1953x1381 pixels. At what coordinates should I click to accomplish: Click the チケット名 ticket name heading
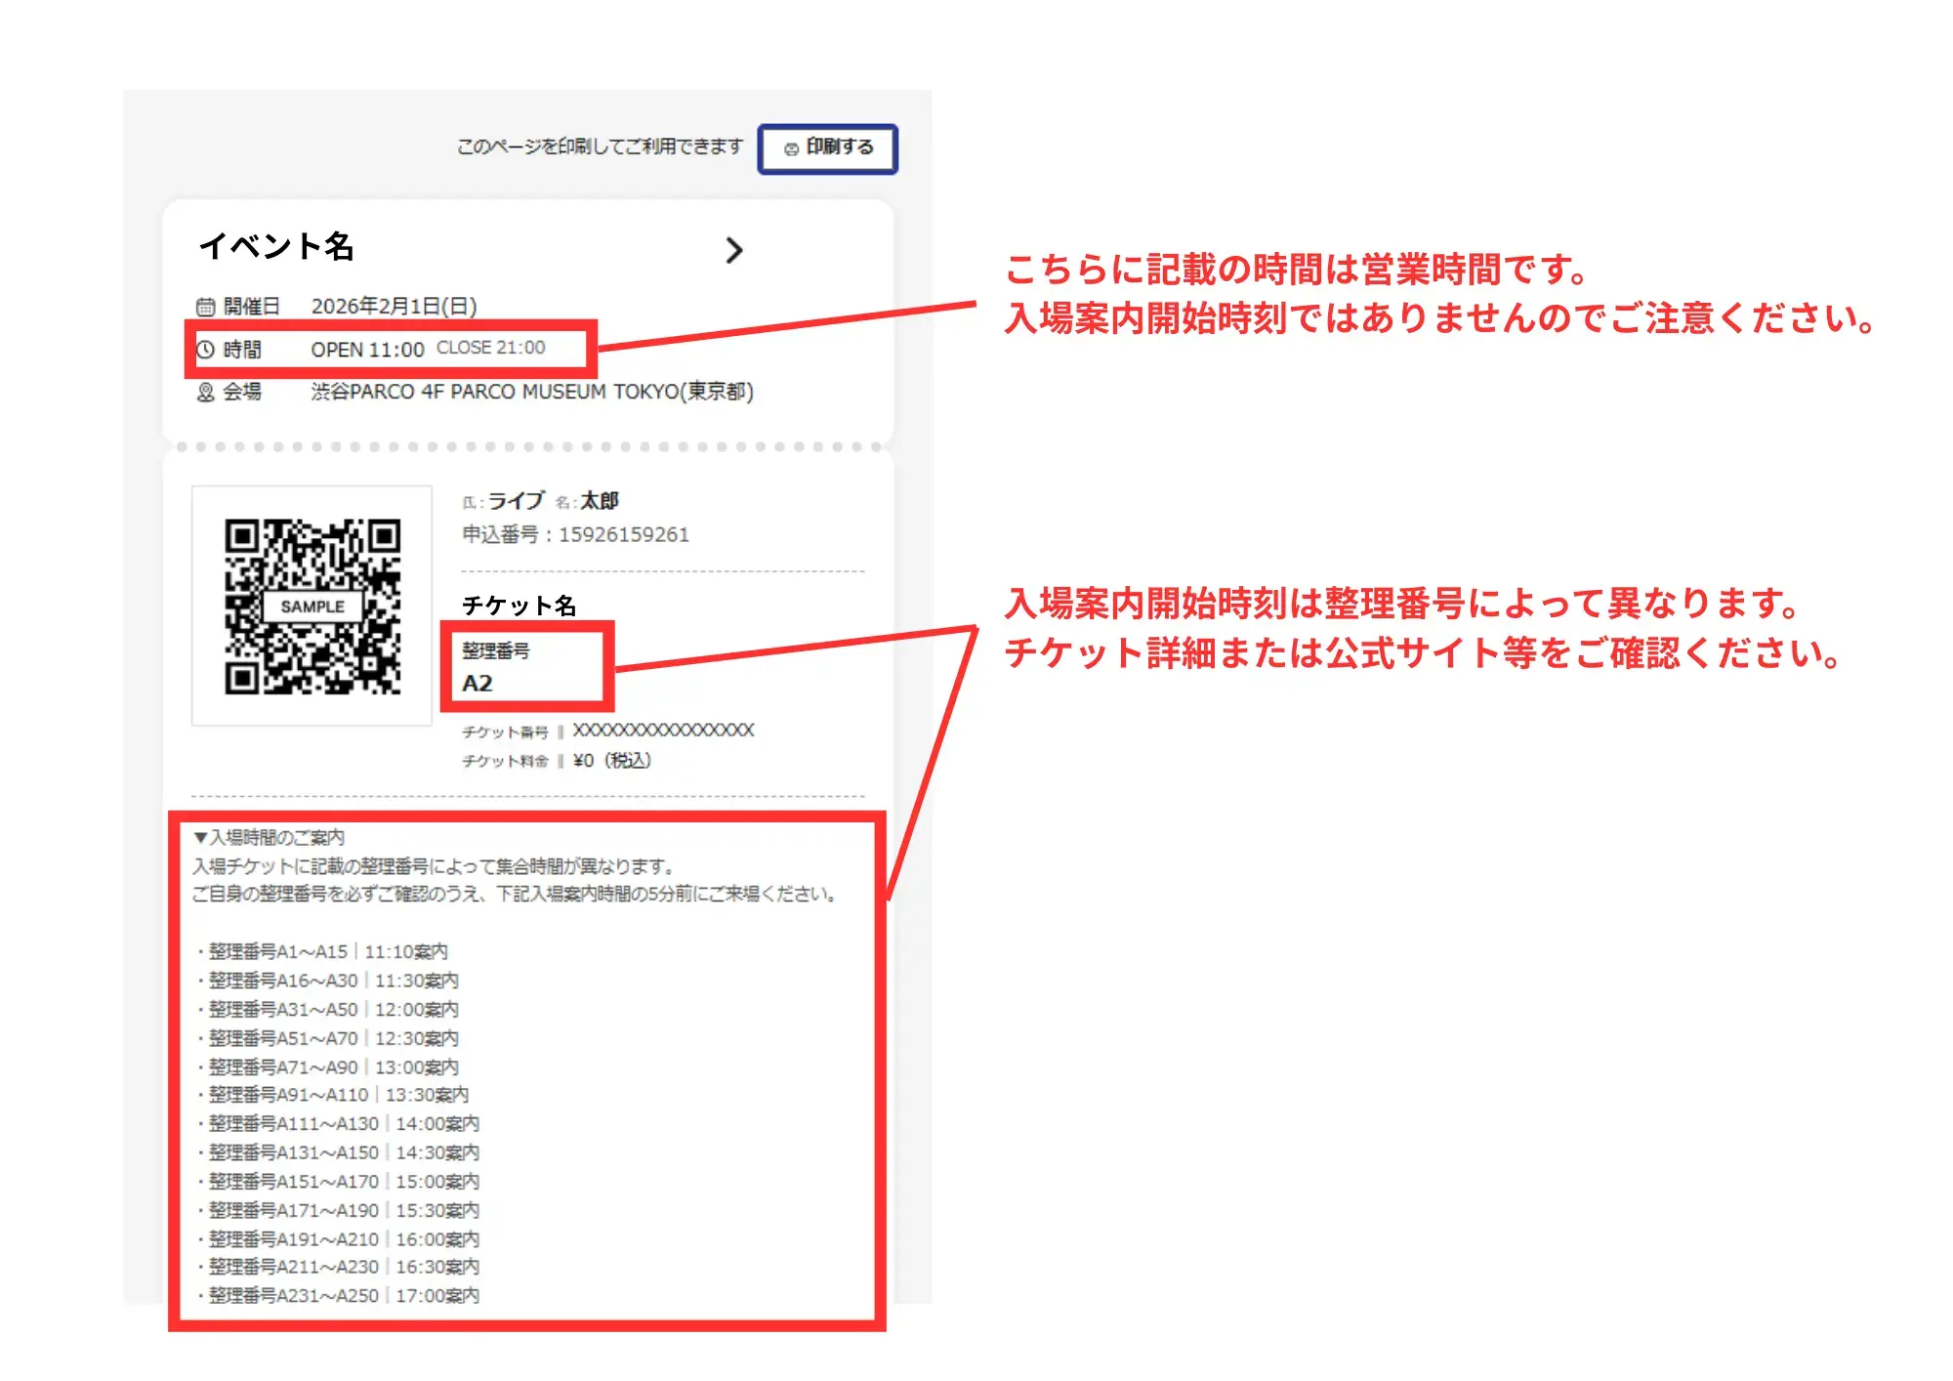[x=519, y=606]
